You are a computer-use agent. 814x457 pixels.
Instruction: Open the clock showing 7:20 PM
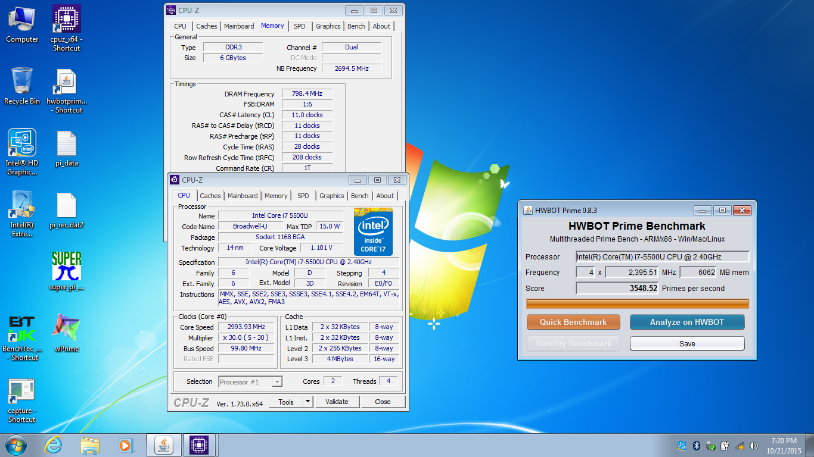[784, 445]
